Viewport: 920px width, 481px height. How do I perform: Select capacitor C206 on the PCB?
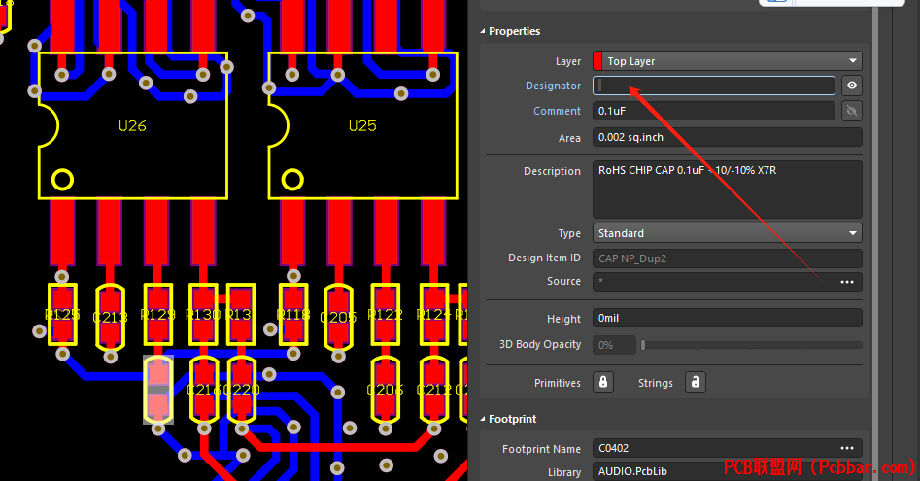point(386,390)
